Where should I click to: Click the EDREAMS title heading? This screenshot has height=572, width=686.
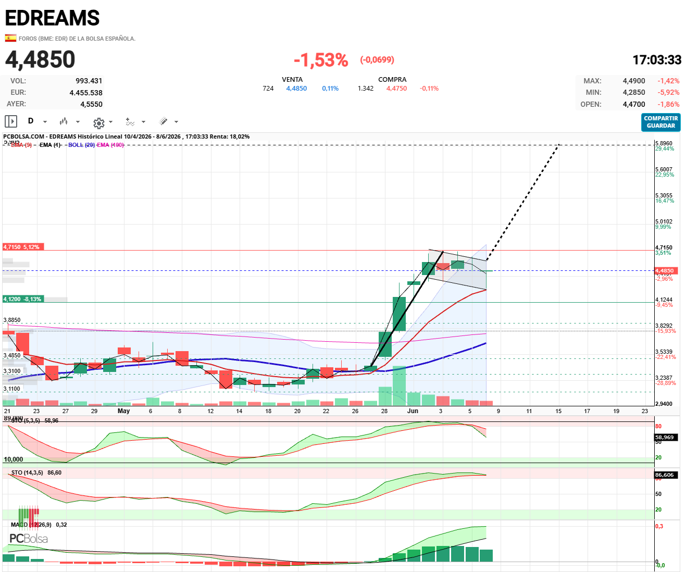[x=52, y=18]
